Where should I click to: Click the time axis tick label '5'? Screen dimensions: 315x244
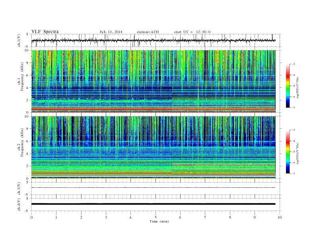point(156,217)
